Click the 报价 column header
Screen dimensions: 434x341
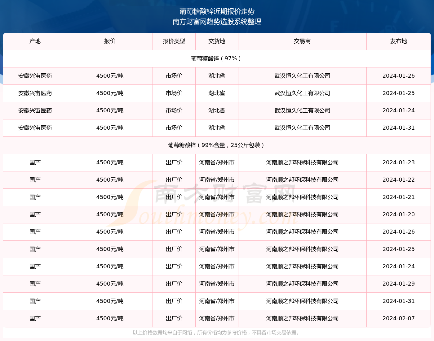pos(110,41)
